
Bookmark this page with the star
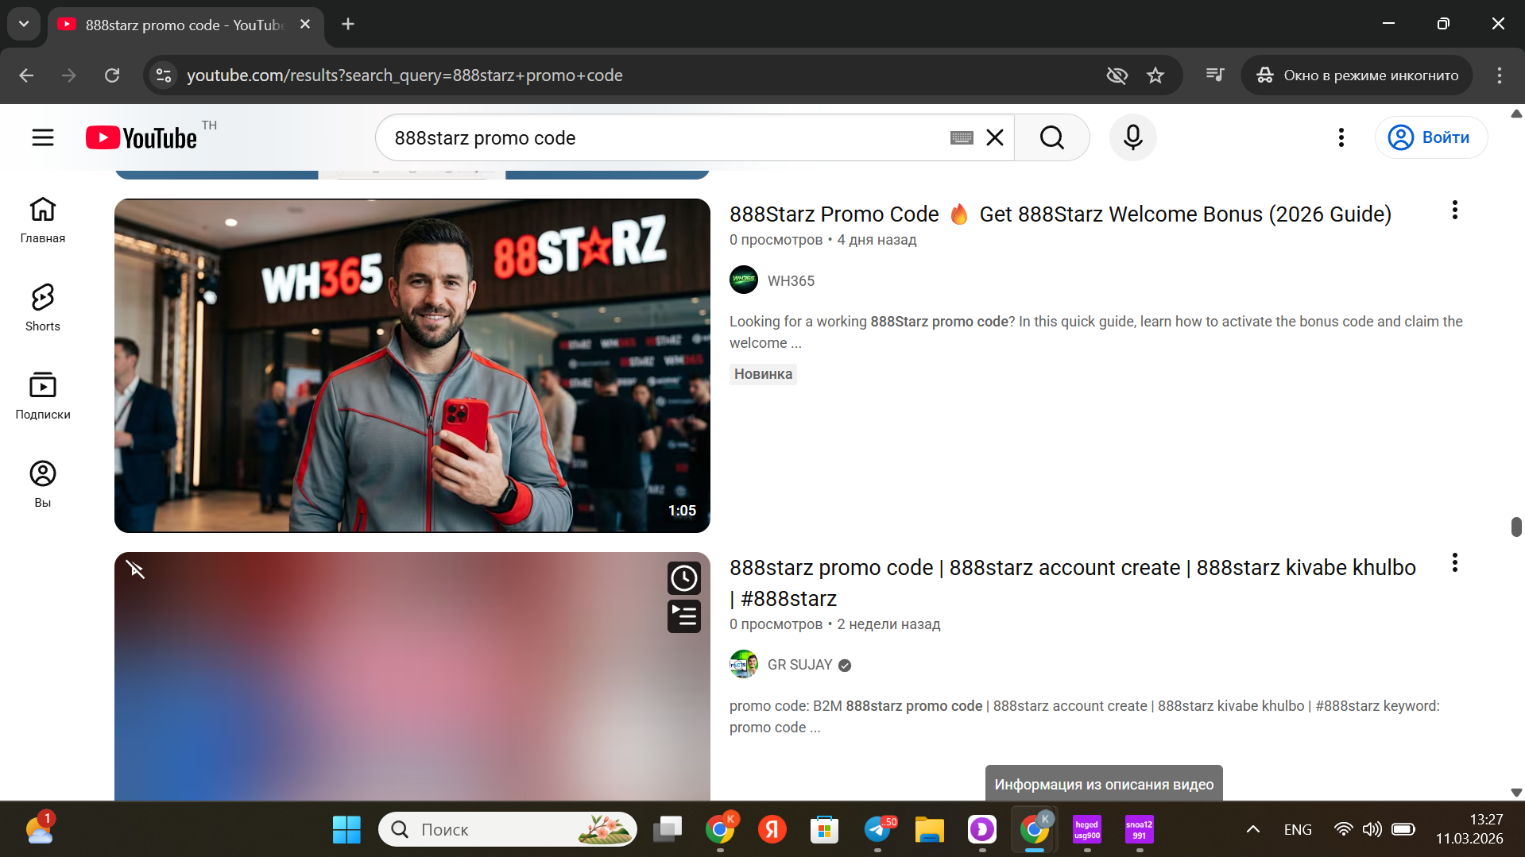click(1155, 75)
